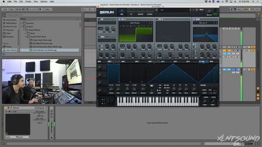Toggle Serum Filter on/off switch

(x=194, y=19)
